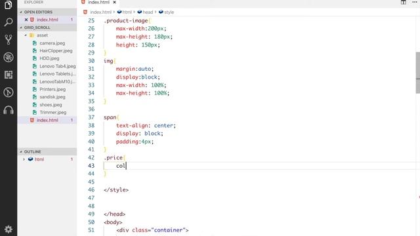Viewport: 420px width, 236px height.
Task: Click the margin:auto line
Action: [x=135, y=69]
